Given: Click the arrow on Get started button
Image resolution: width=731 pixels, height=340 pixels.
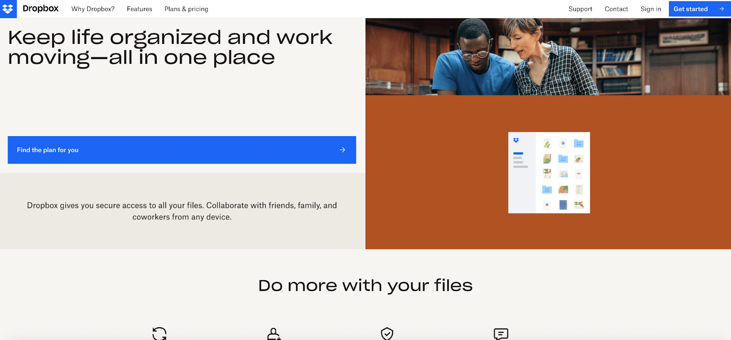Looking at the screenshot, I should coord(721,9).
